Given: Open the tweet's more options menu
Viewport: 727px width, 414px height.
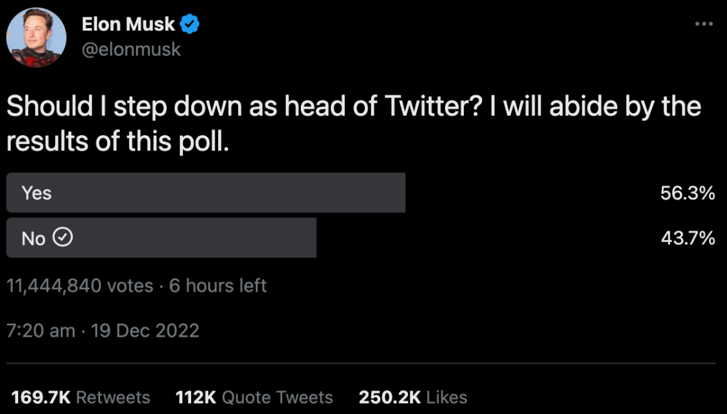Looking at the screenshot, I should [703, 24].
